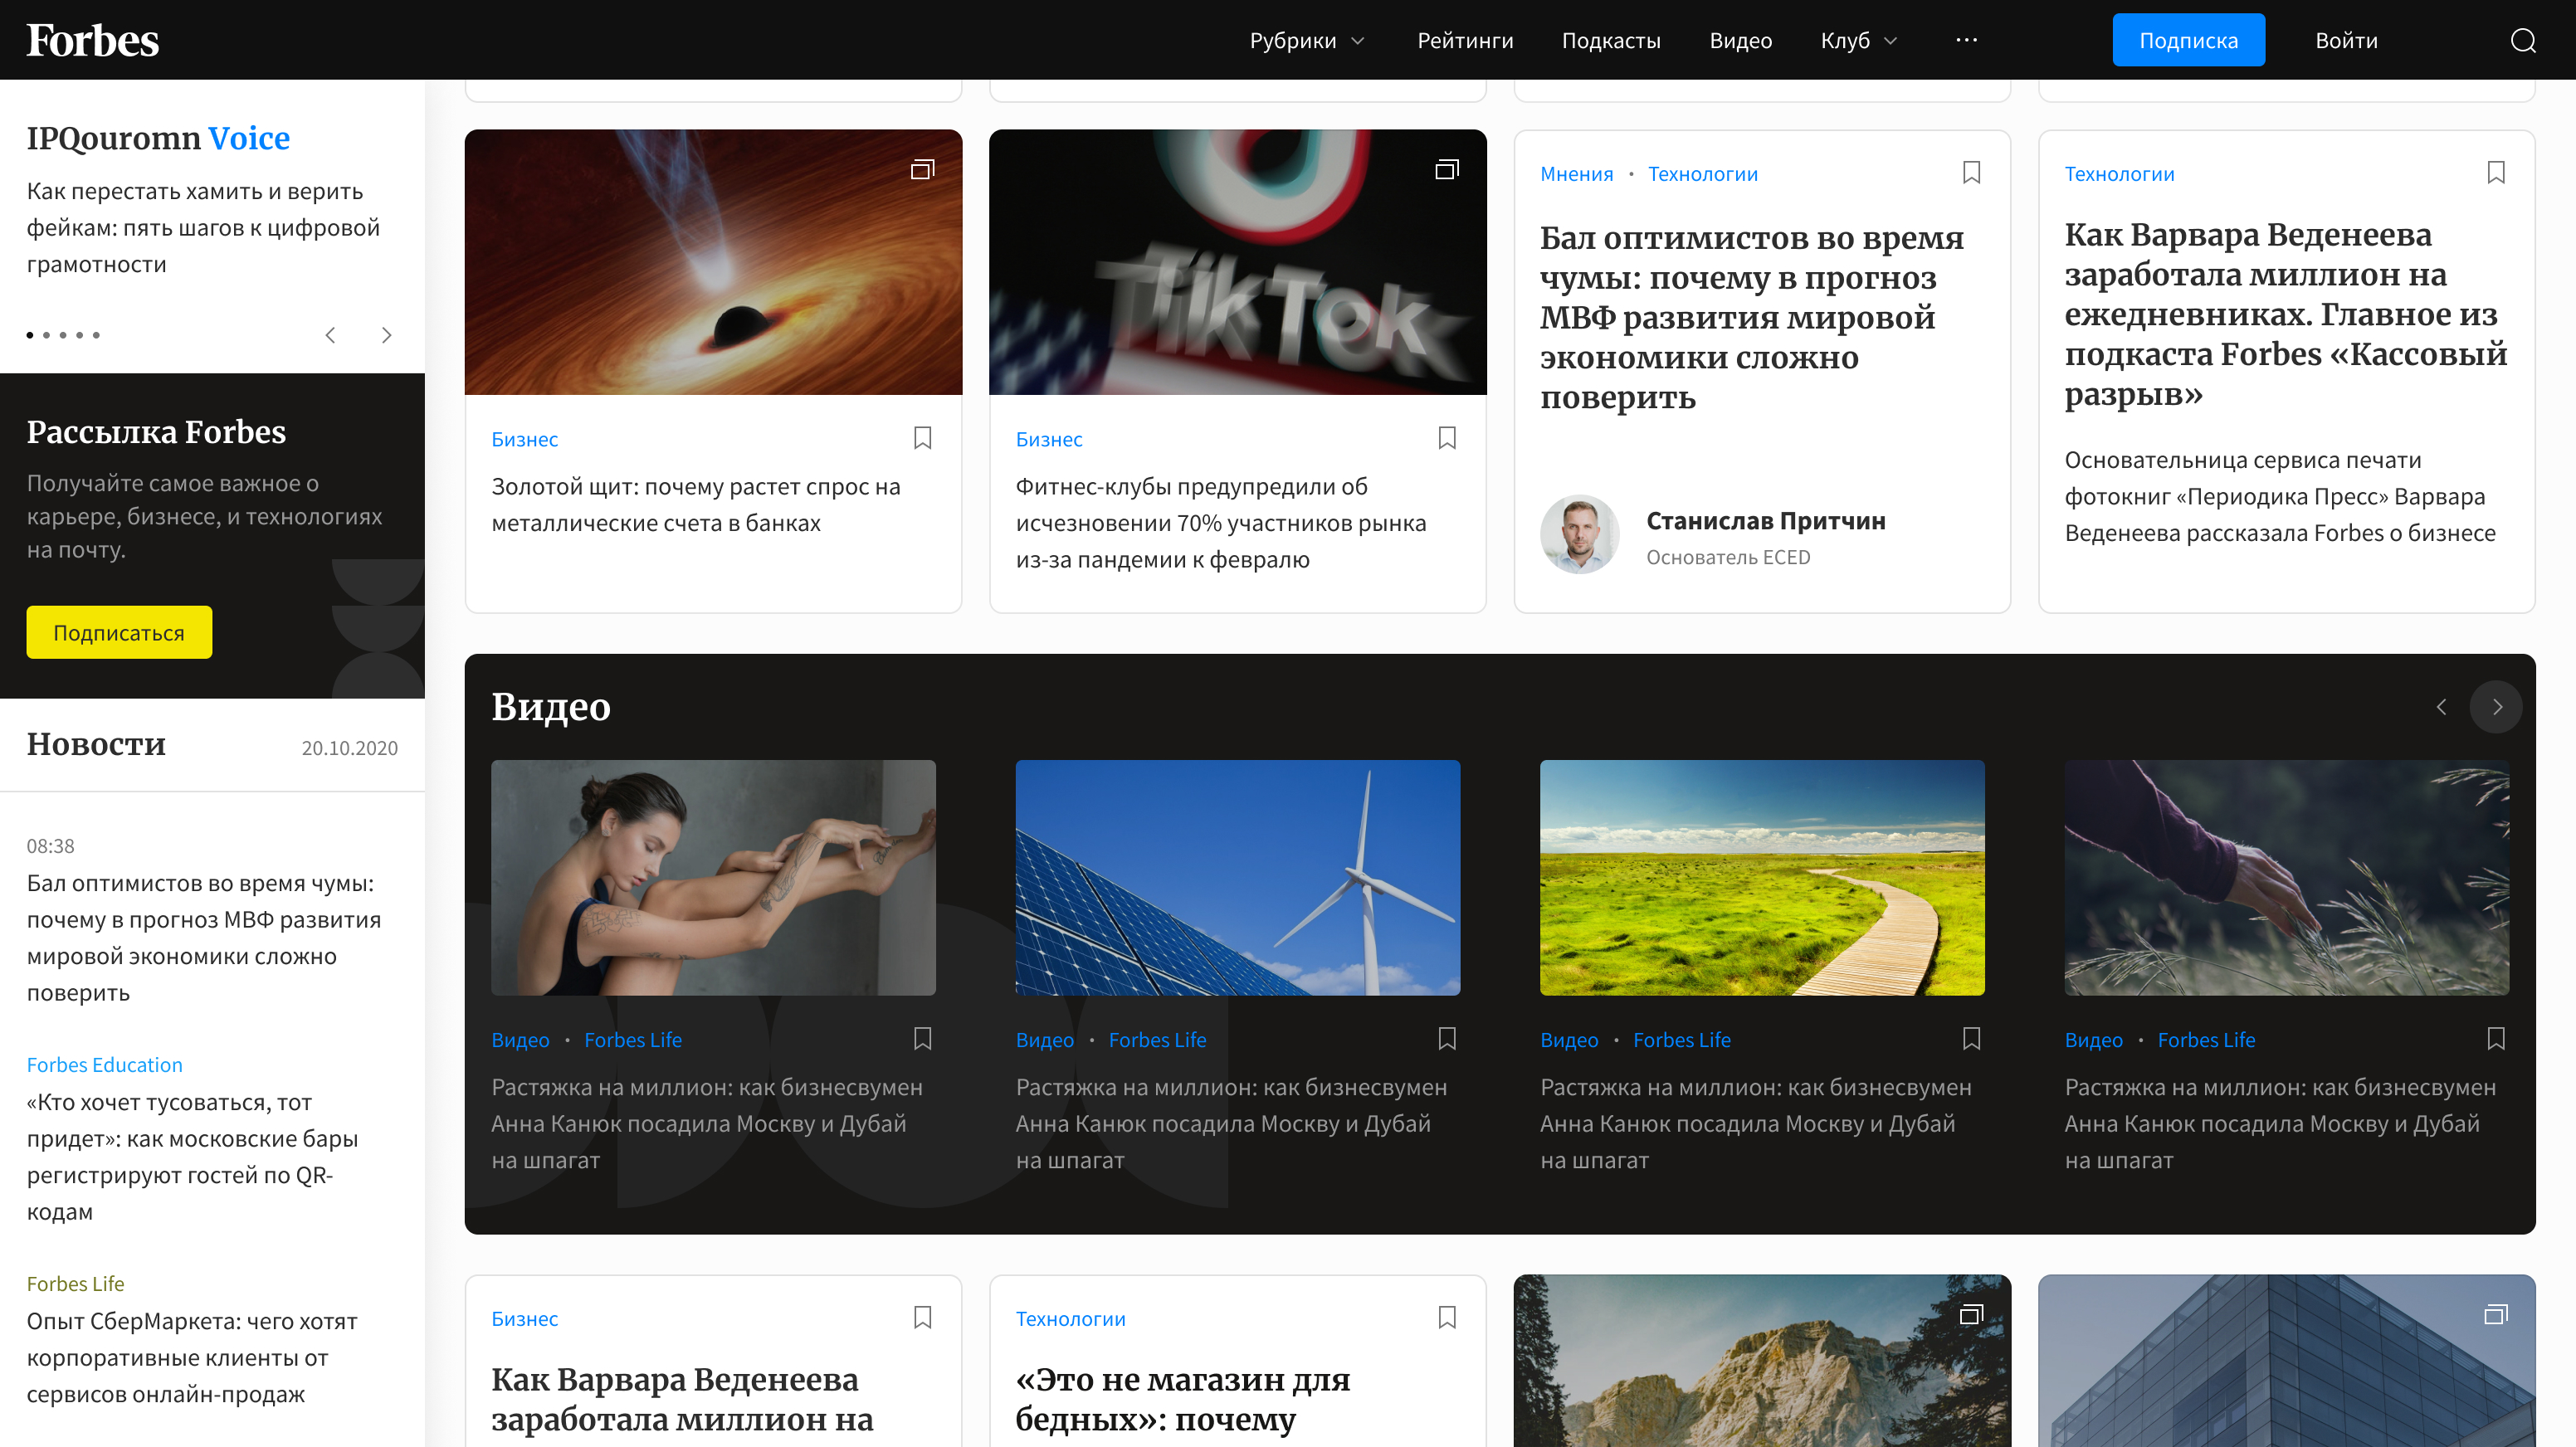Image resolution: width=2576 pixels, height=1447 pixels.
Task: Open Рейтинги in top navigation
Action: tap(1464, 41)
